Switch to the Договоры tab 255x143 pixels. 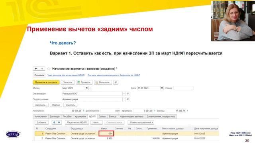click(x=55, y=116)
